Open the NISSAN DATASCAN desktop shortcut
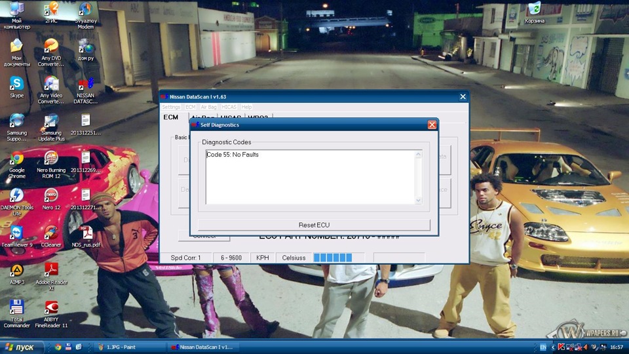629x354 pixels. click(85, 90)
